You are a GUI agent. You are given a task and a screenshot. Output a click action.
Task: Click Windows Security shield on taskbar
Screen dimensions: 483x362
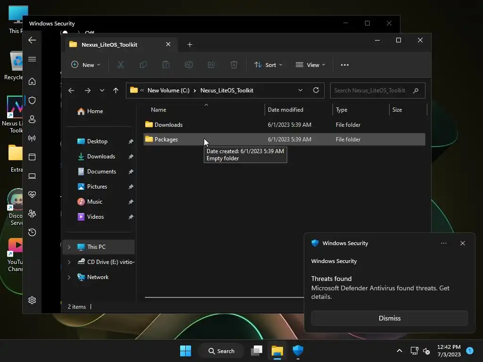(298, 351)
